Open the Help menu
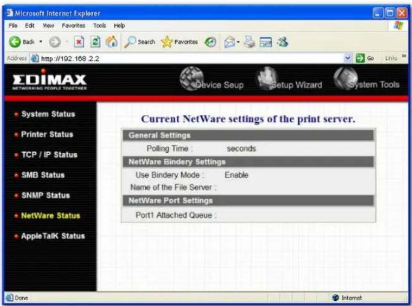 tap(119, 25)
